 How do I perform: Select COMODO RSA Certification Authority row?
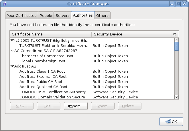(92, 92)
